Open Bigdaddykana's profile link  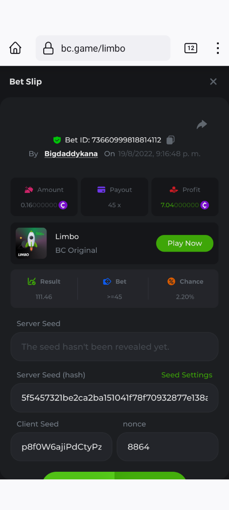[x=71, y=153]
